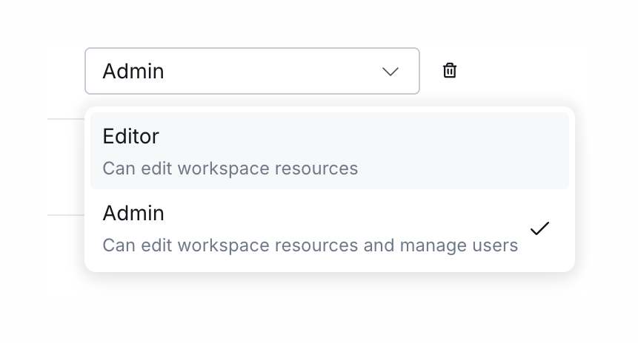Click the Editor label in the role menu

(x=131, y=137)
